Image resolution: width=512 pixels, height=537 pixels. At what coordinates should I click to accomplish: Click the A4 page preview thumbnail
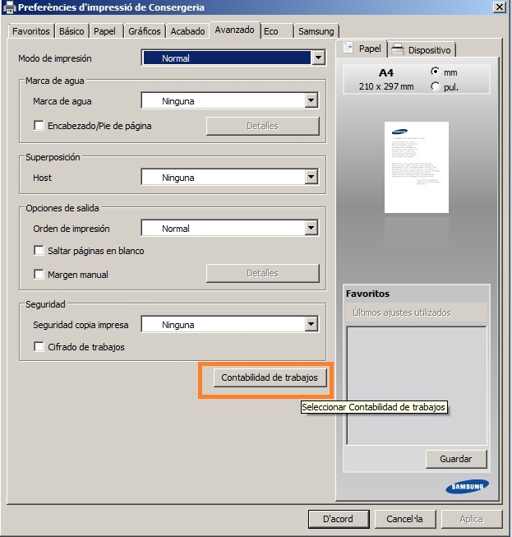[x=417, y=167]
